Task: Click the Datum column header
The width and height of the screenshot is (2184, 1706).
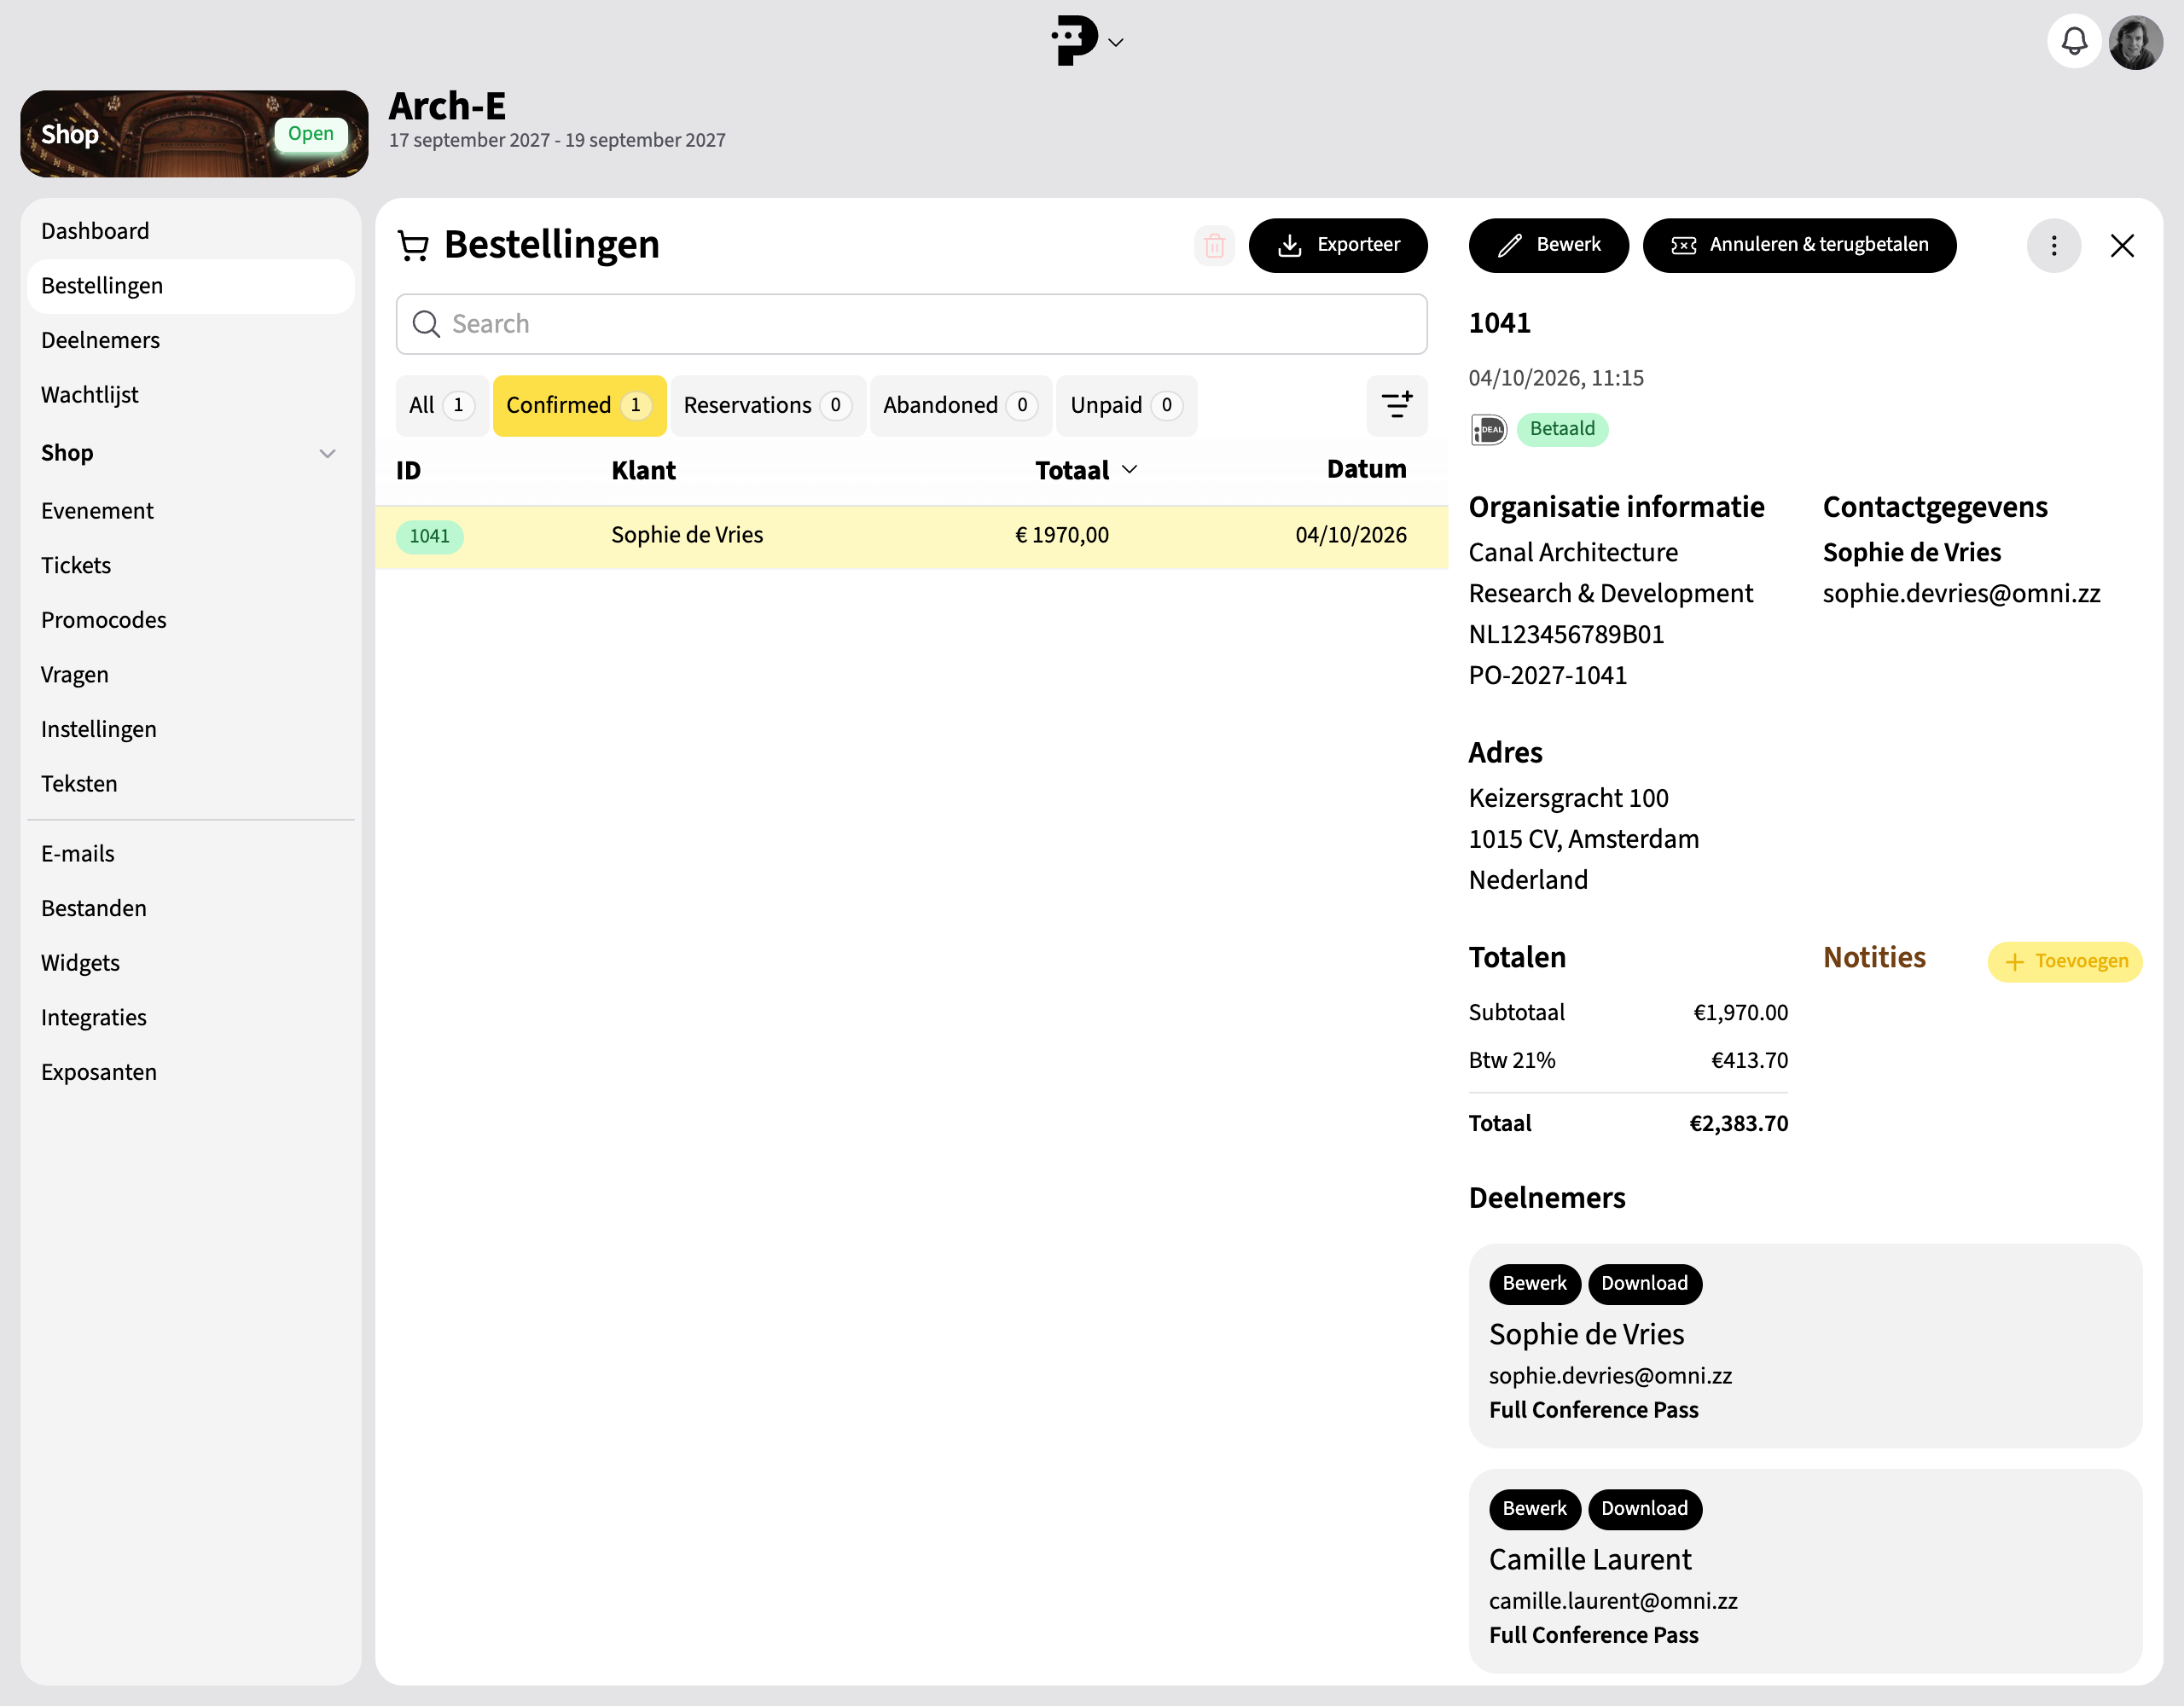Action: point(1366,470)
